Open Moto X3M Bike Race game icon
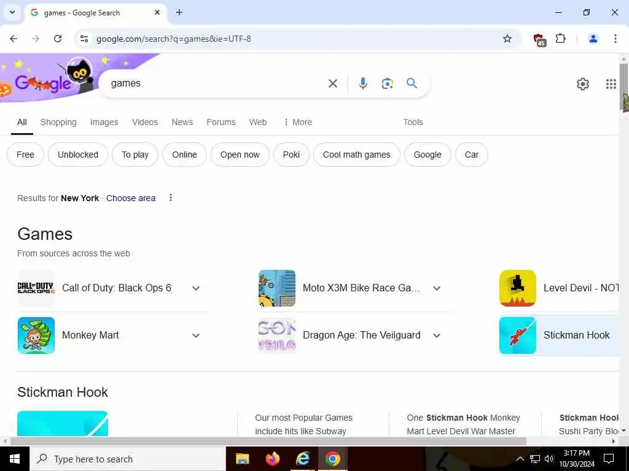This screenshot has height=471, width=629. [x=277, y=288]
